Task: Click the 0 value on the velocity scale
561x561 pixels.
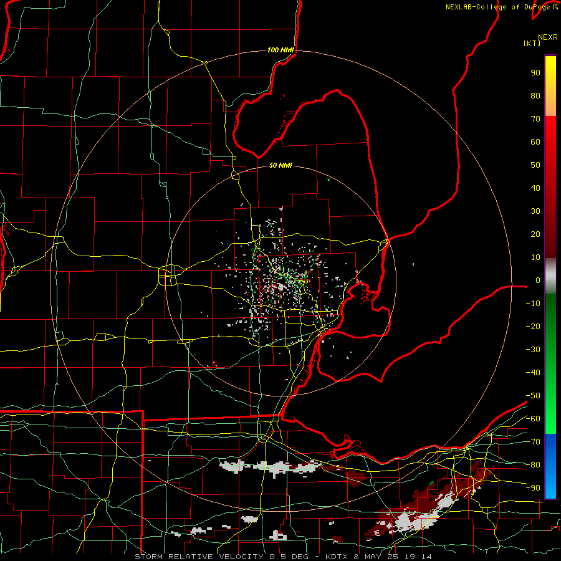Action: pos(538,280)
